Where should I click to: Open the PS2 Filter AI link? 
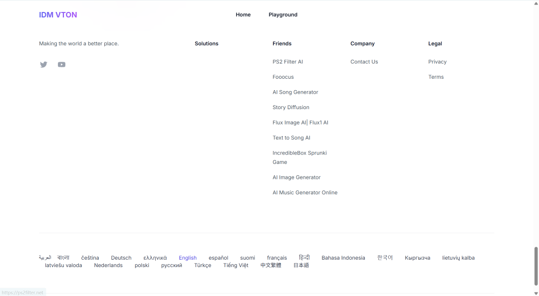(288, 62)
